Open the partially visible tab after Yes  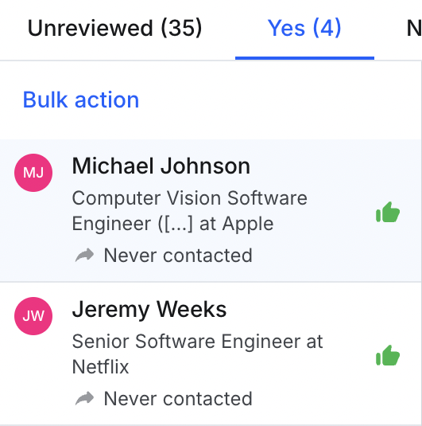point(414,28)
